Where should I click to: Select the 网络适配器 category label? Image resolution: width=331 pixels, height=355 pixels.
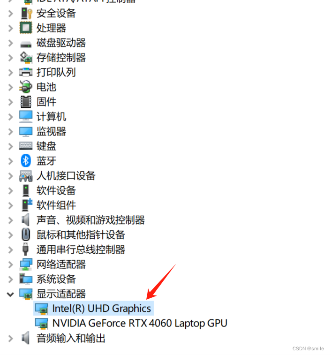pos(61,264)
